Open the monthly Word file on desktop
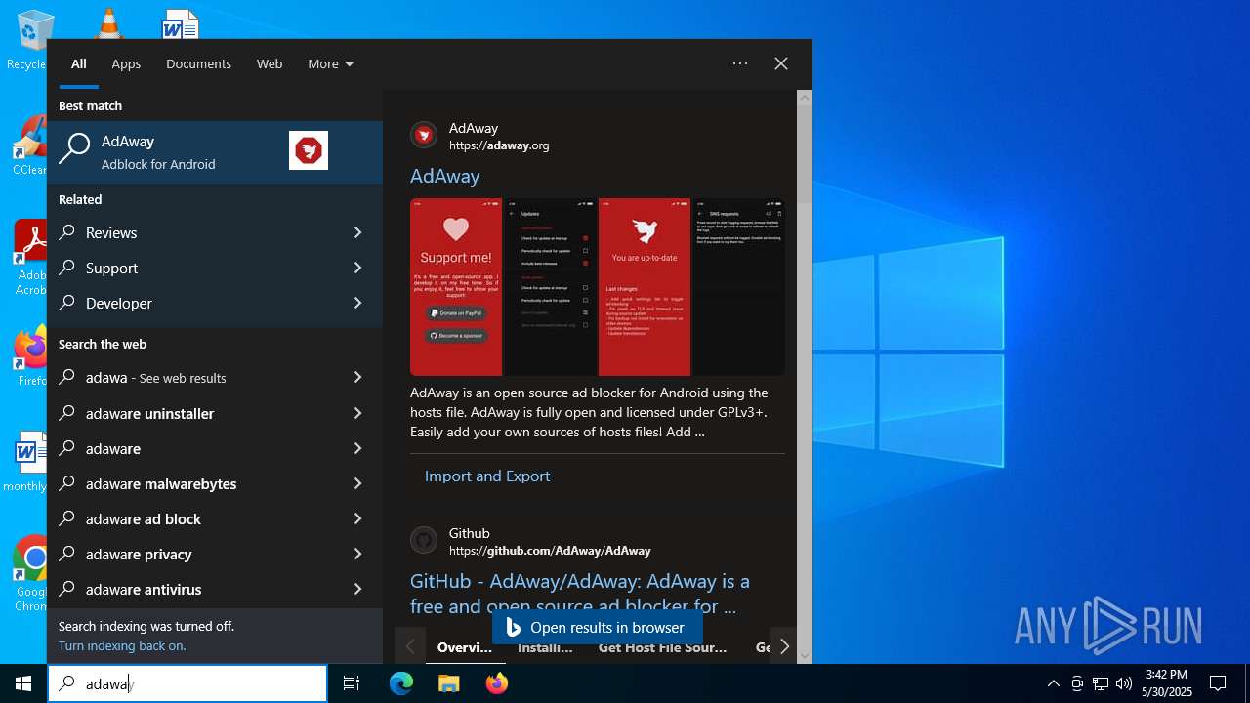The image size is (1250, 703). tap(27, 461)
